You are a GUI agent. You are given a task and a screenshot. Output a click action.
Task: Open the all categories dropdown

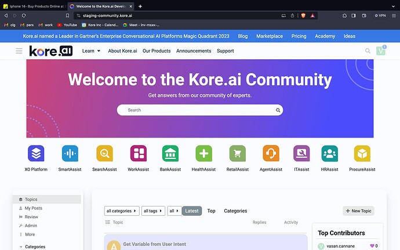click(x=122, y=211)
